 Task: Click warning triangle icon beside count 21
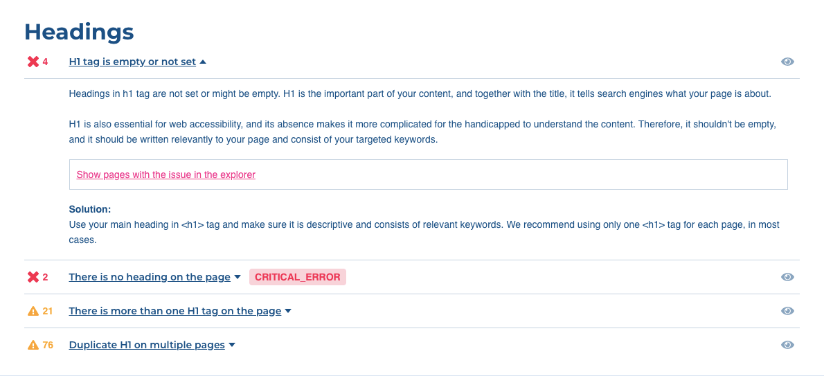[x=33, y=312]
